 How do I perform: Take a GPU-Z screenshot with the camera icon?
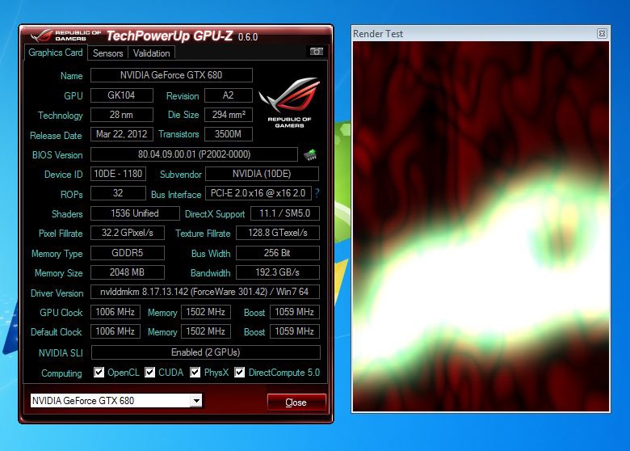pos(316,52)
